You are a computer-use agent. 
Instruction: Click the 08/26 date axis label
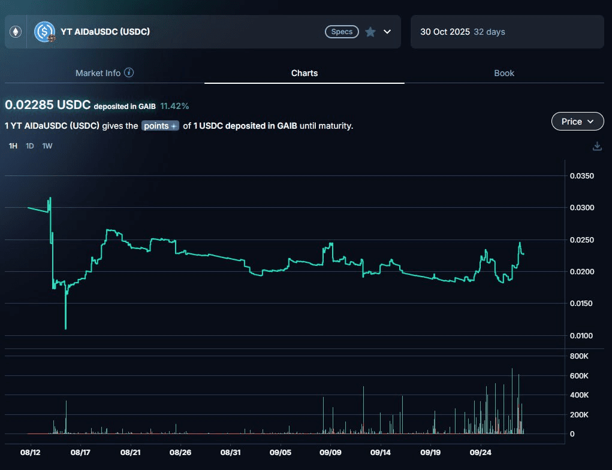coord(180,453)
